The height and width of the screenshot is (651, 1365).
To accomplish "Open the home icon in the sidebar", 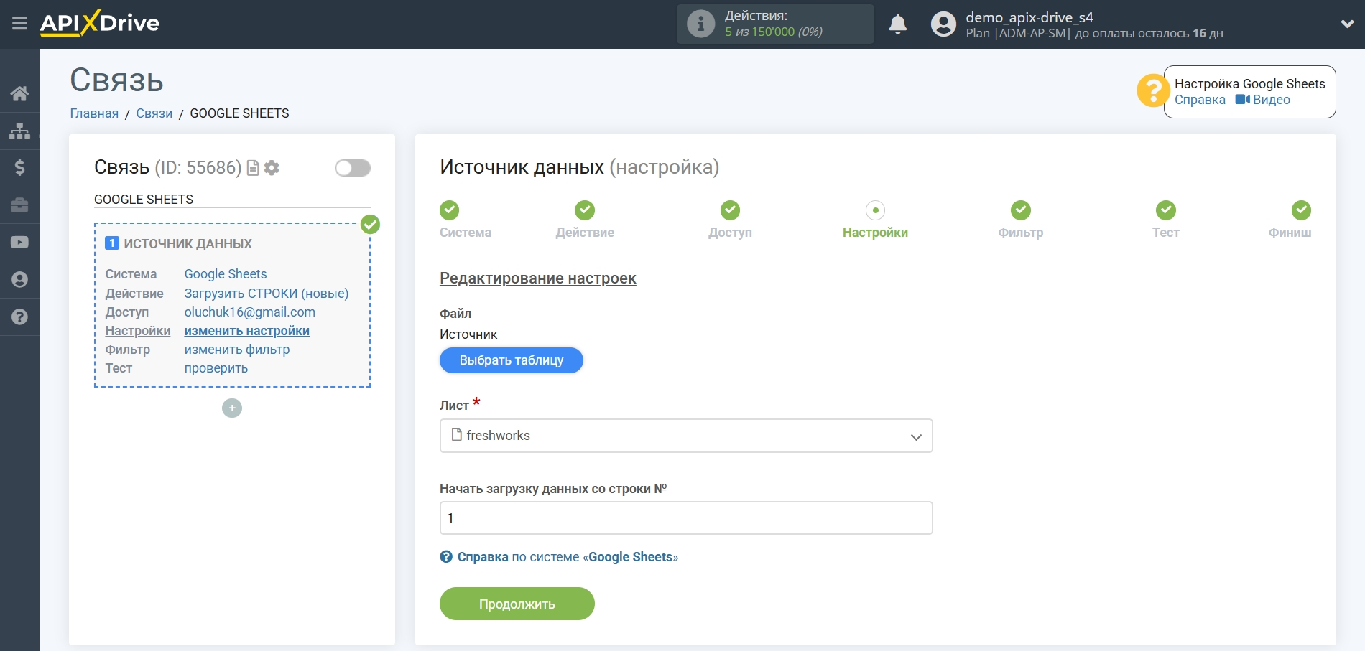I will [x=19, y=93].
